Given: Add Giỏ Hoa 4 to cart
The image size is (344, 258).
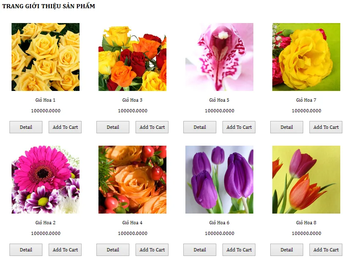Looking at the screenshot, I should tap(152, 250).
